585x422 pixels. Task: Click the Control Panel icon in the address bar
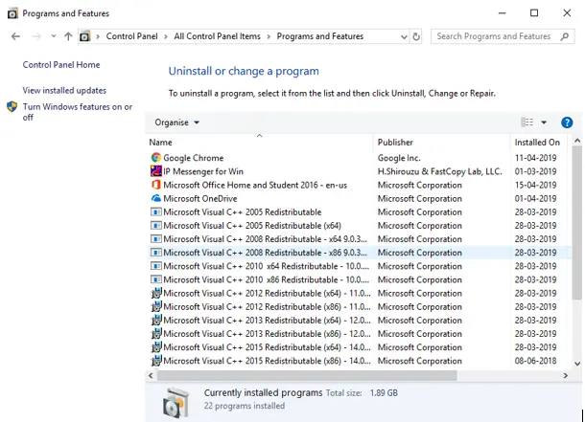(x=85, y=36)
